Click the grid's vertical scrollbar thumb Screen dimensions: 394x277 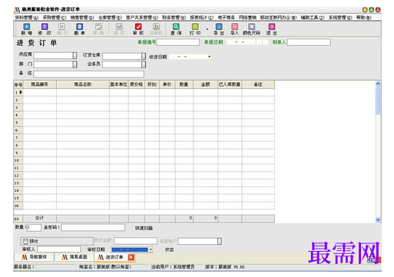coord(378,101)
